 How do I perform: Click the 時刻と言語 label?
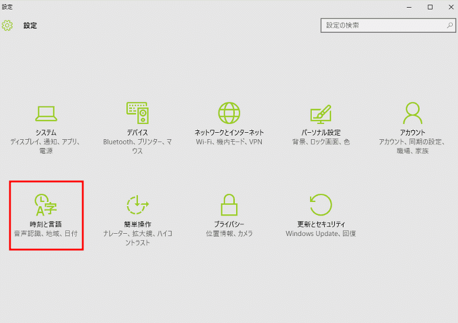46,224
